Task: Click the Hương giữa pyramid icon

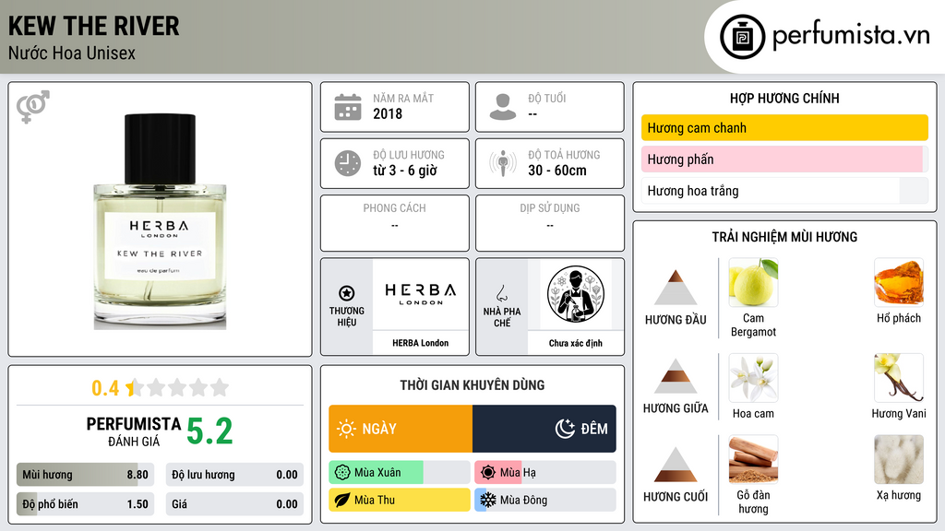Action: (676, 376)
